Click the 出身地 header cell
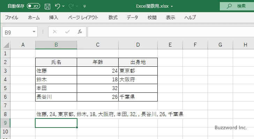 (138, 62)
